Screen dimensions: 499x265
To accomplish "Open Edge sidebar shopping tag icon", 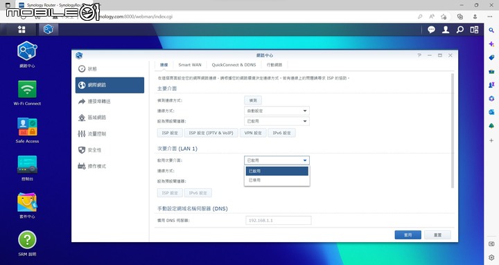I will pyautogui.click(x=491, y=57).
